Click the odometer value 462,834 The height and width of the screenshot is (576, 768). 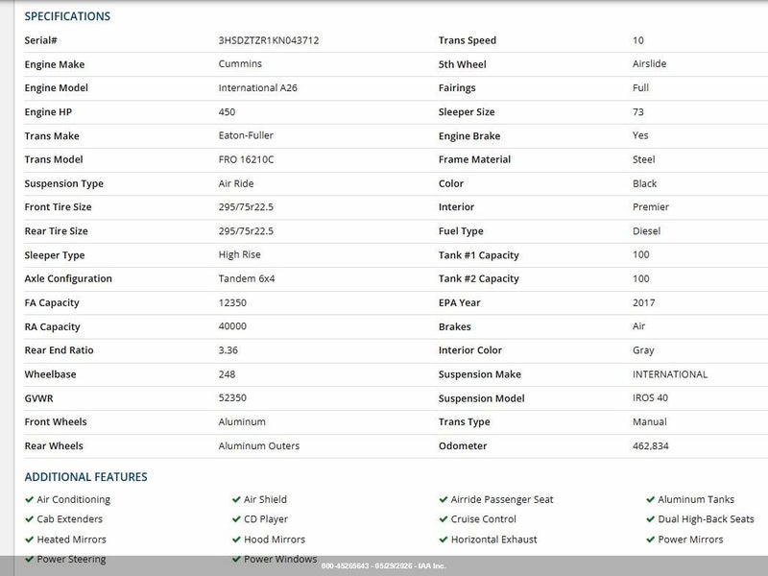click(x=651, y=446)
